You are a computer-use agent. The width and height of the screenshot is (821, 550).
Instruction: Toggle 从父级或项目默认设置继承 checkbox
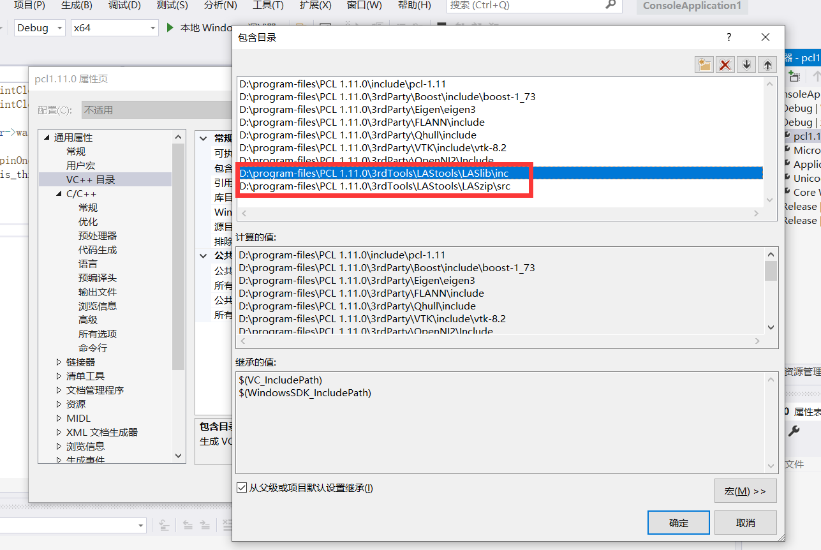click(x=241, y=487)
